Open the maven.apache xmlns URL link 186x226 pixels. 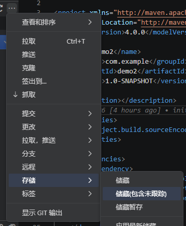(x=152, y=13)
